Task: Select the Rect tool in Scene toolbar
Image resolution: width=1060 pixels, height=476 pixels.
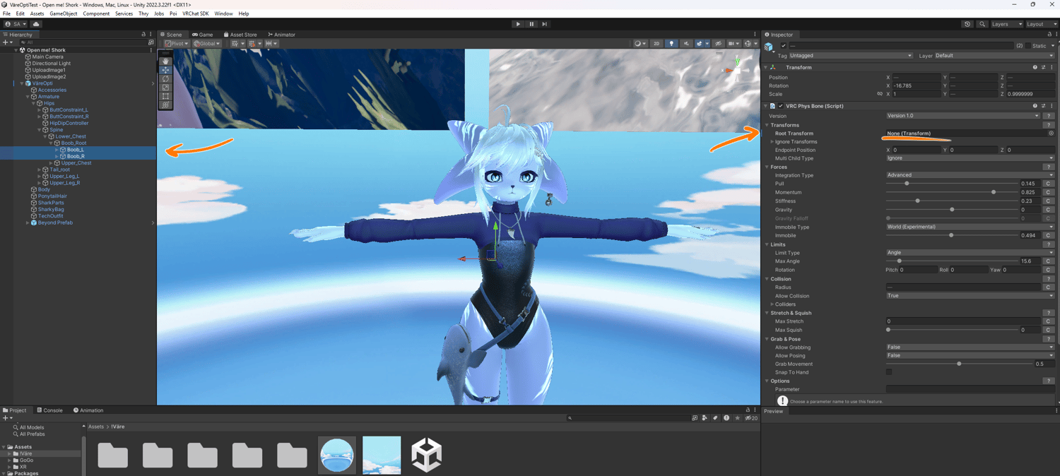Action: pos(165,96)
